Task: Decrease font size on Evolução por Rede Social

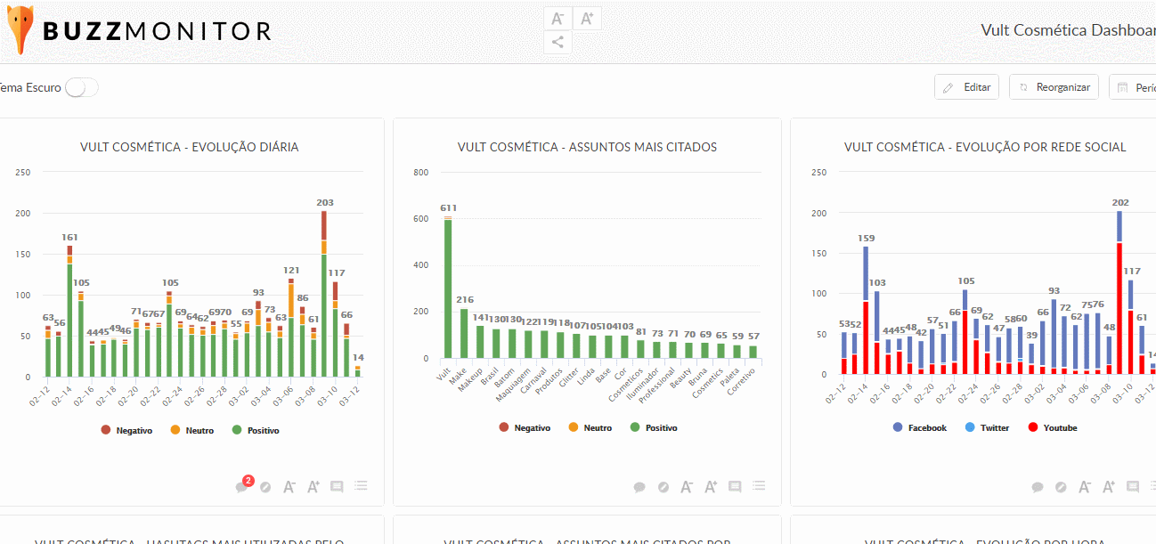Action: pyautogui.click(x=1085, y=487)
